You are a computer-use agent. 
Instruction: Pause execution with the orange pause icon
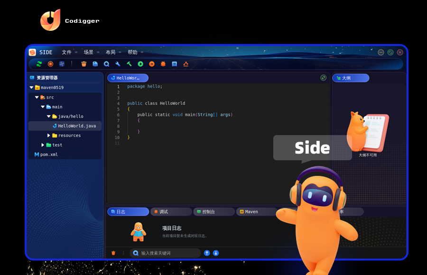click(x=152, y=64)
